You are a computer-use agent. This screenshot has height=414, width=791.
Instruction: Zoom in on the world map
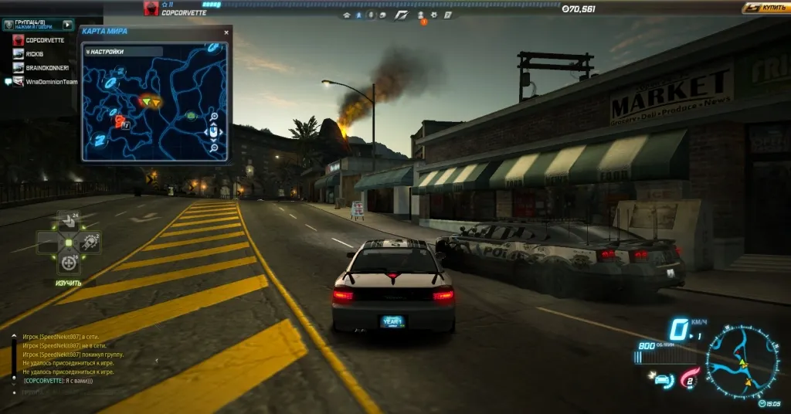coord(214,117)
